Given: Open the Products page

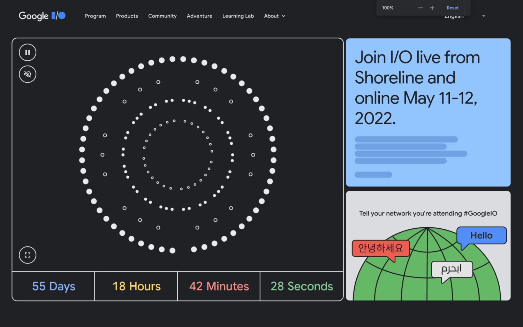Looking at the screenshot, I should (x=127, y=16).
